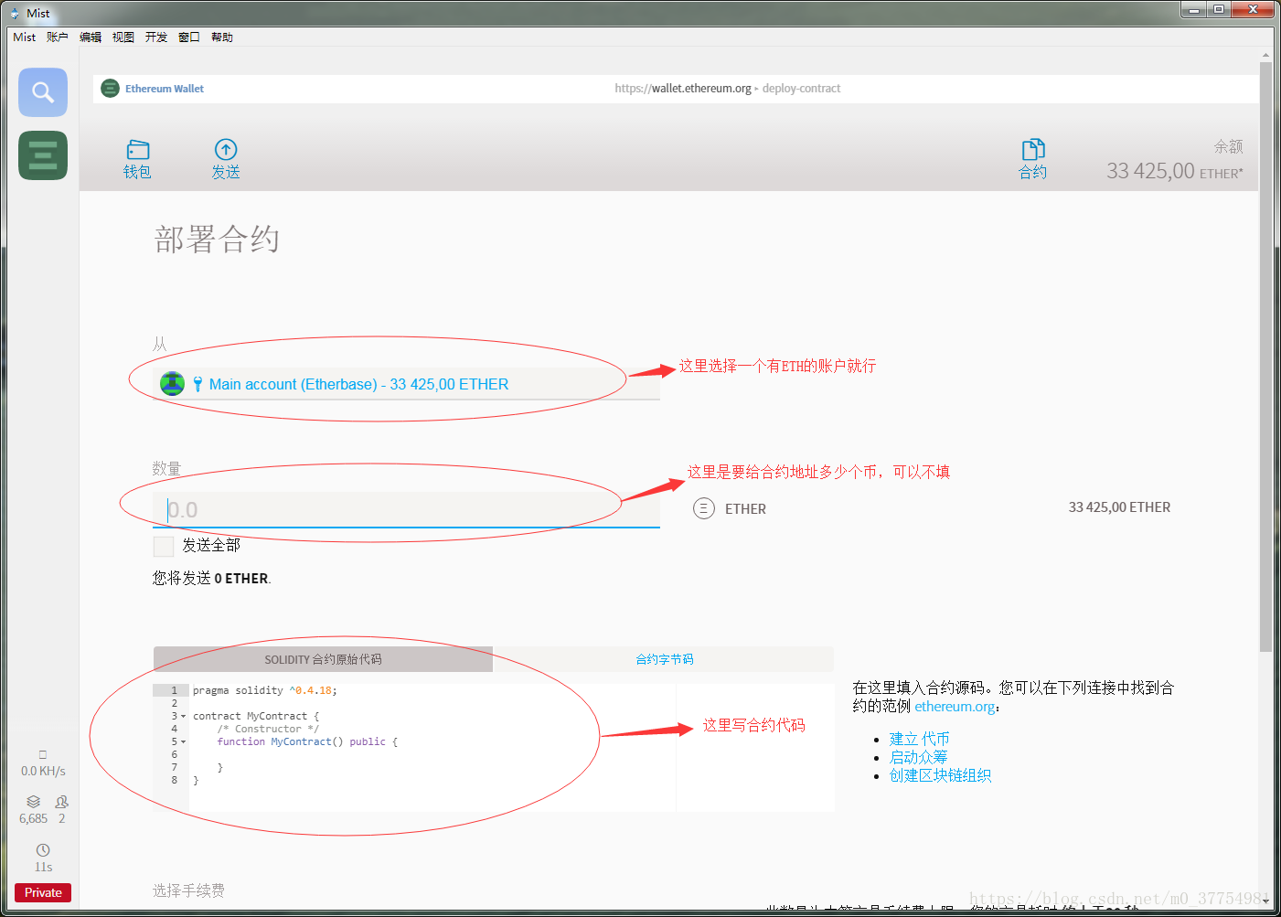Open the 视图 menu
This screenshot has width=1281, height=917.
point(123,37)
